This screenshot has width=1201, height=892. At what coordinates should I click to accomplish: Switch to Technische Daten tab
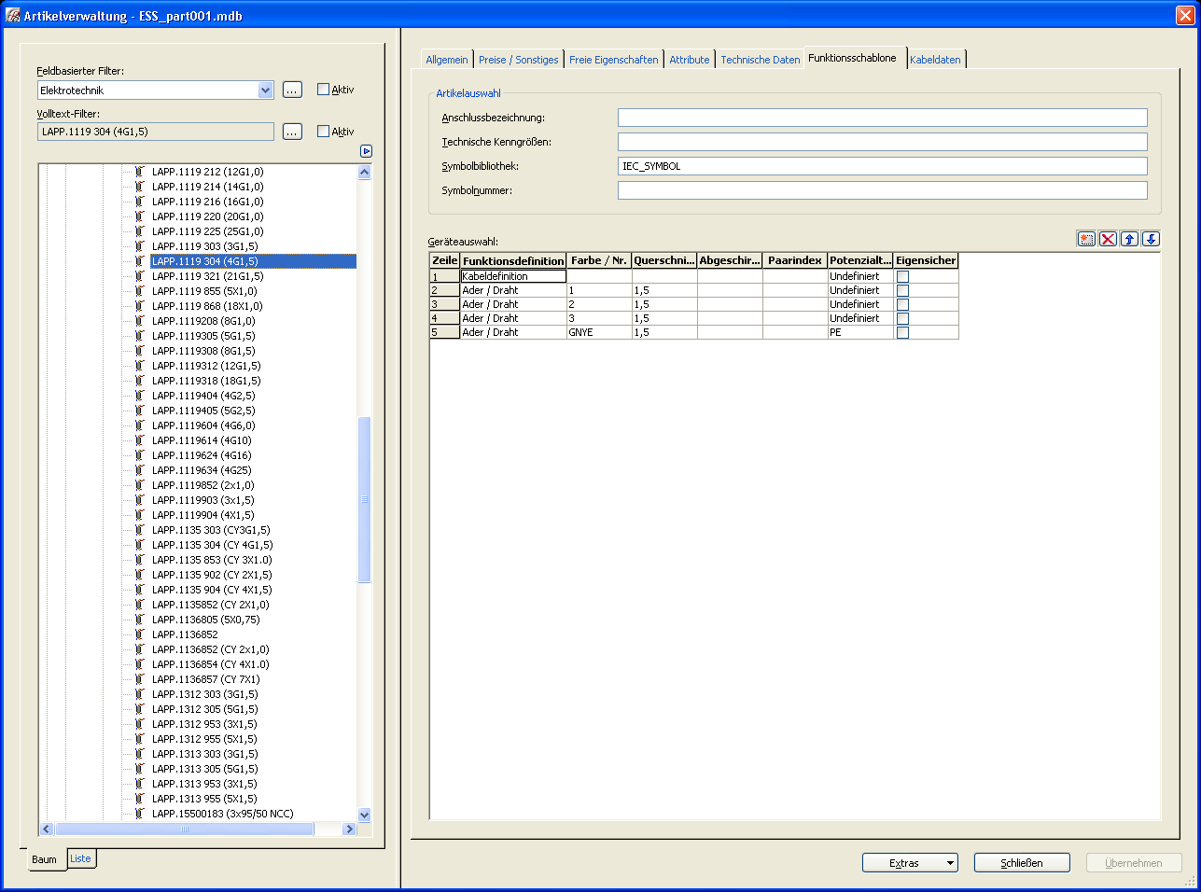tap(760, 60)
